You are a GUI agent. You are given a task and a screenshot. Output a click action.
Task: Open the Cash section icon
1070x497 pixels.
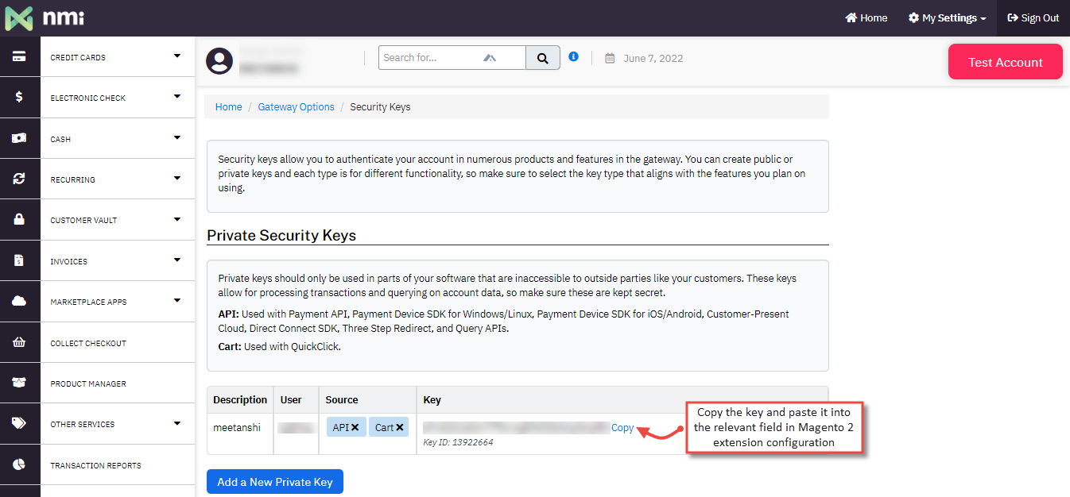coord(20,137)
